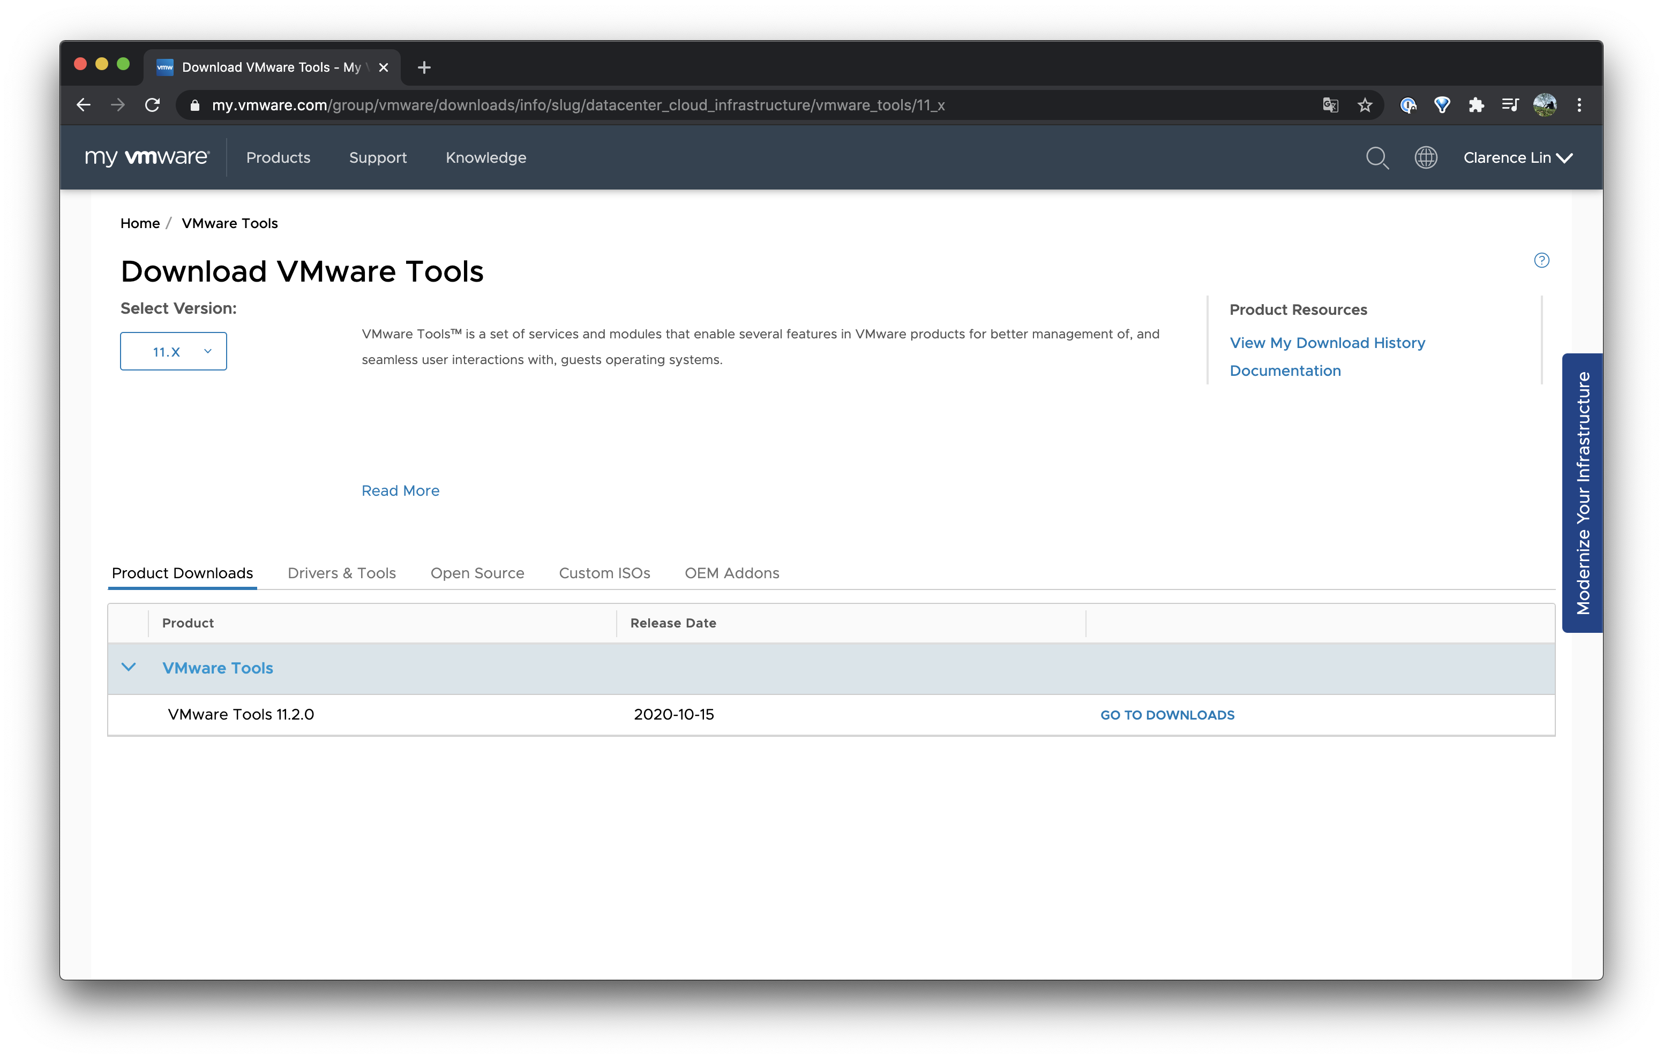Close the Download VMware Tools tab
The height and width of the screenshot is (1059, 1663).
tap(383, 67)
